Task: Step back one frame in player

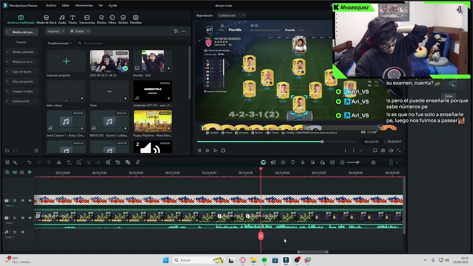Action: [199, 150]
